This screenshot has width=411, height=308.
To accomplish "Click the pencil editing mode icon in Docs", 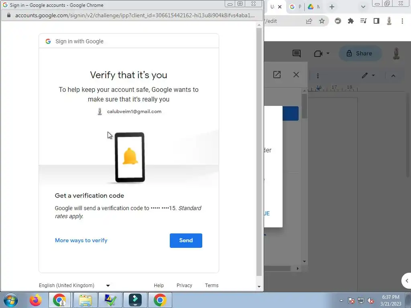I will [364, 75].
